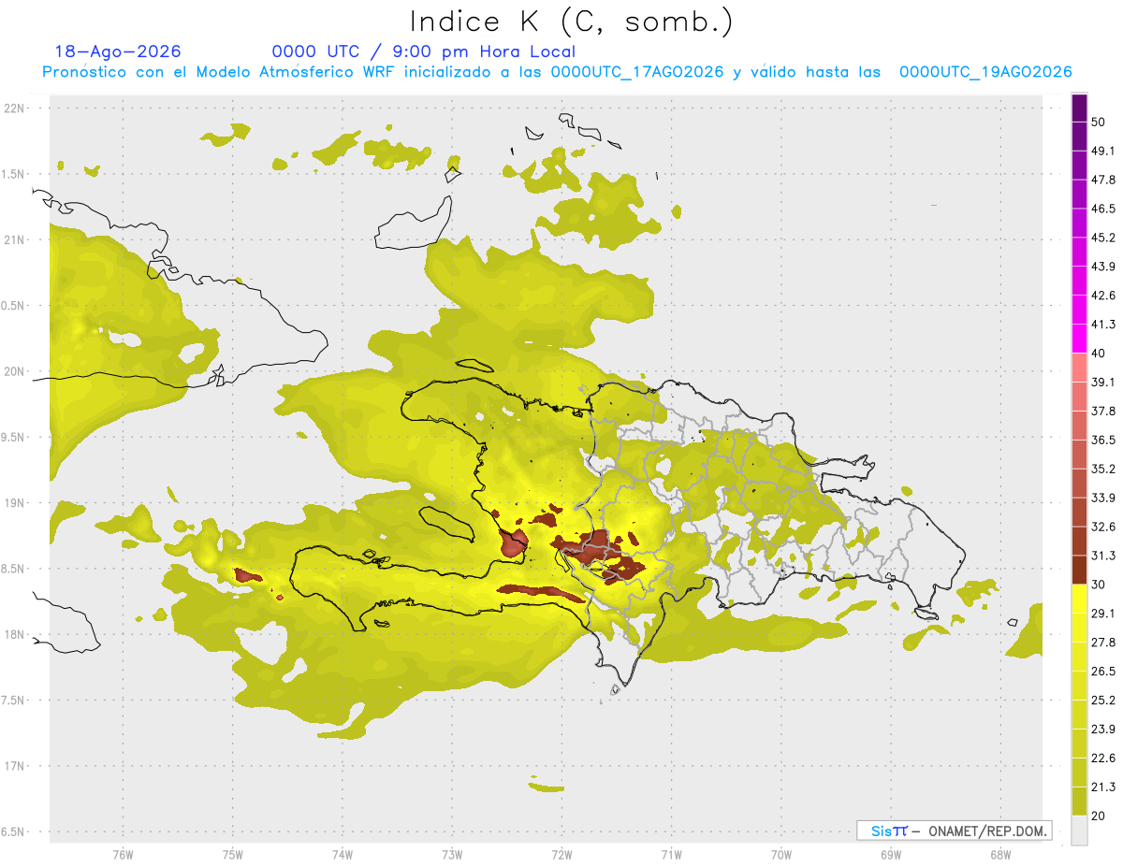Screen dimensions: 1123x867
Task: Click the WRF forecast description line starting 'Pronostico con el Modelo'
Action: click(557, 72)
